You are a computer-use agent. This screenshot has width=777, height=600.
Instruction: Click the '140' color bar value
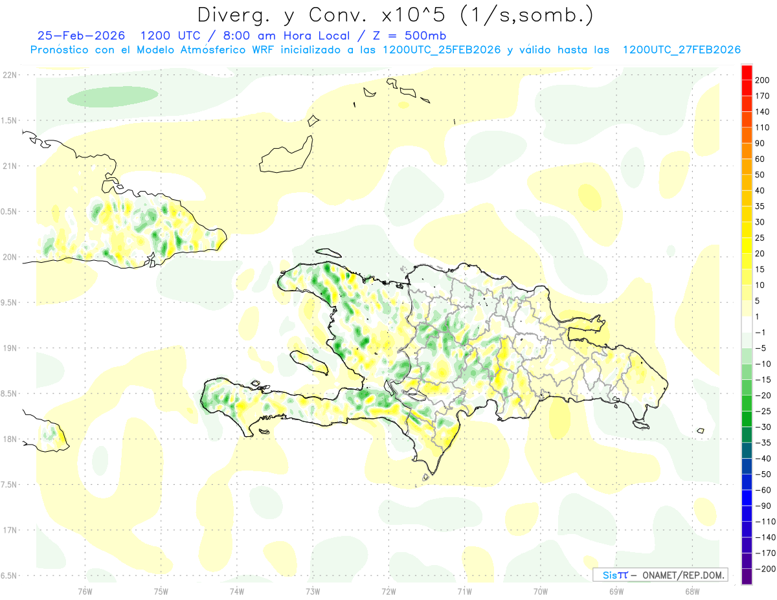pyautogui.click(x=763, y=111)
